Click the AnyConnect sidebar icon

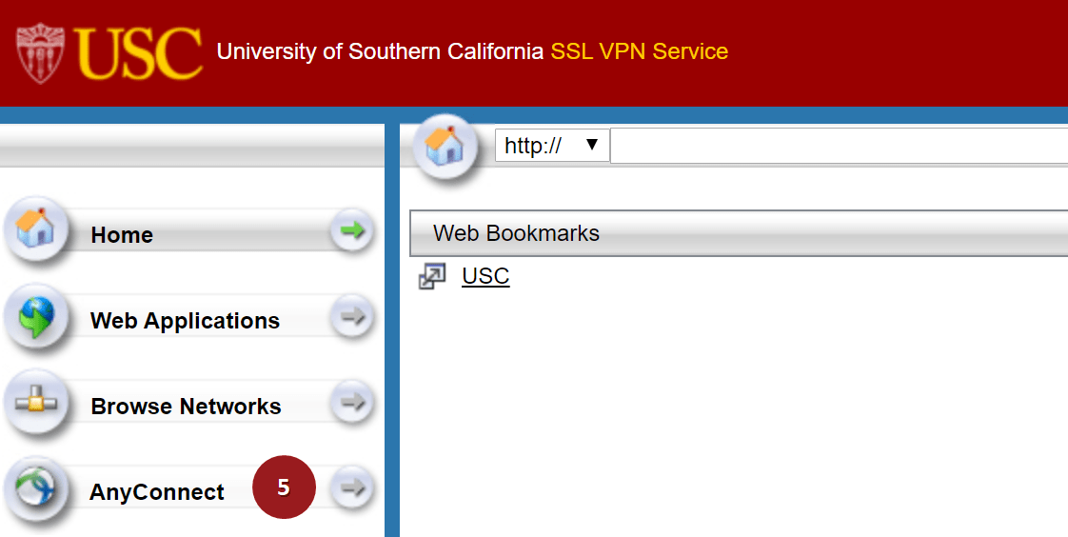[36, 489]
